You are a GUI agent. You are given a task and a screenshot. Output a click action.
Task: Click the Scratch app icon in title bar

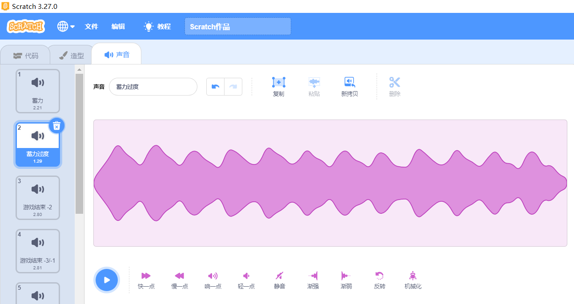pyautogui.click(x=5, y=6)
